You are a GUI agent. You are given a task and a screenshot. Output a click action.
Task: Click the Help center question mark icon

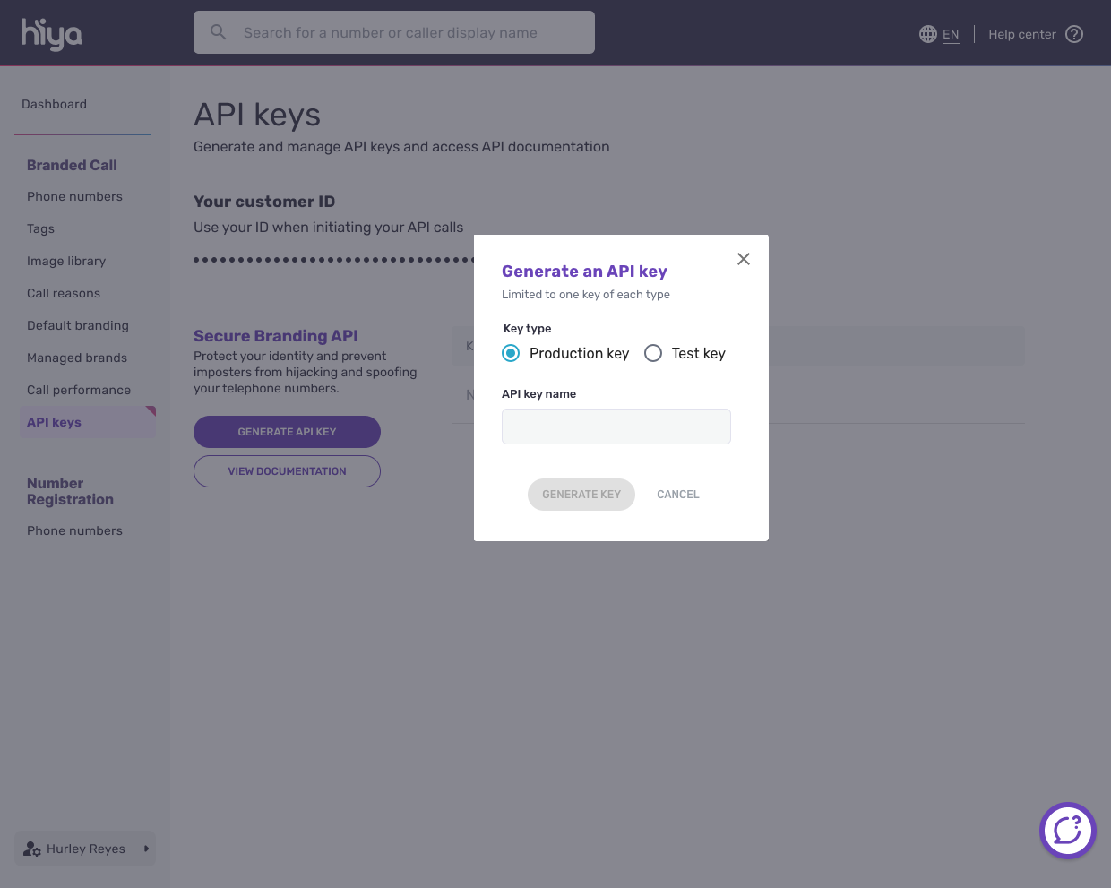coord(1074,34)
